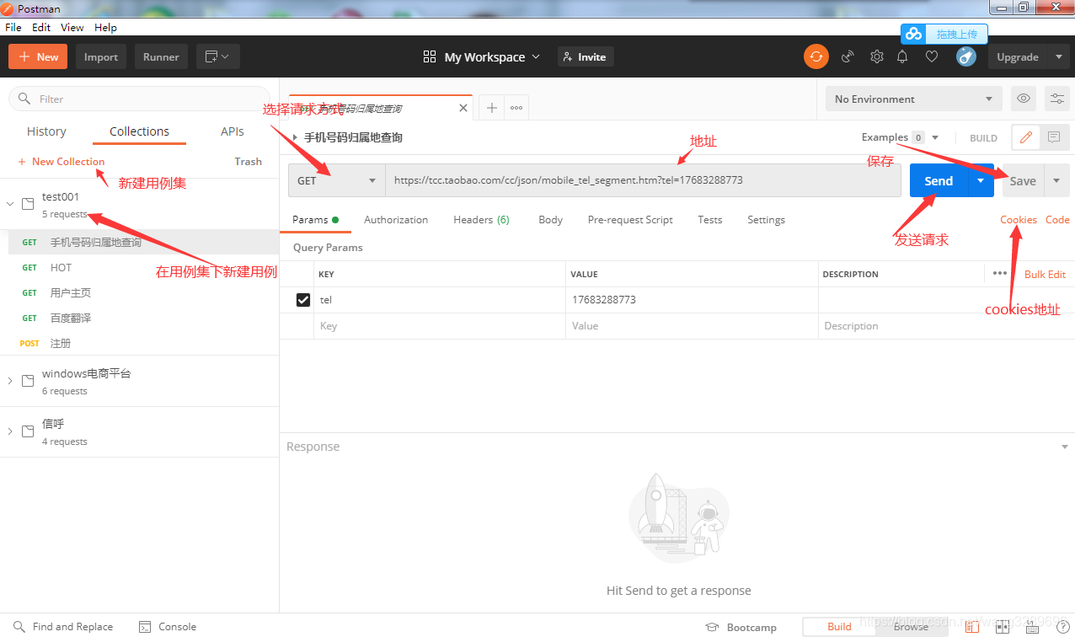Open the help question mark icon
The height and width of the screenshot is (637, 1075).
[1062, 627]
